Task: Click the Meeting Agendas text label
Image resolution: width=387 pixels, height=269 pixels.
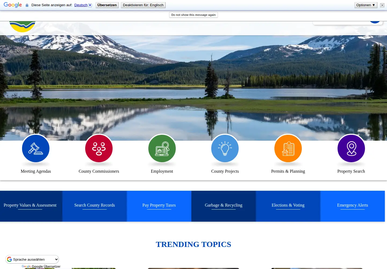Action: 36,171
